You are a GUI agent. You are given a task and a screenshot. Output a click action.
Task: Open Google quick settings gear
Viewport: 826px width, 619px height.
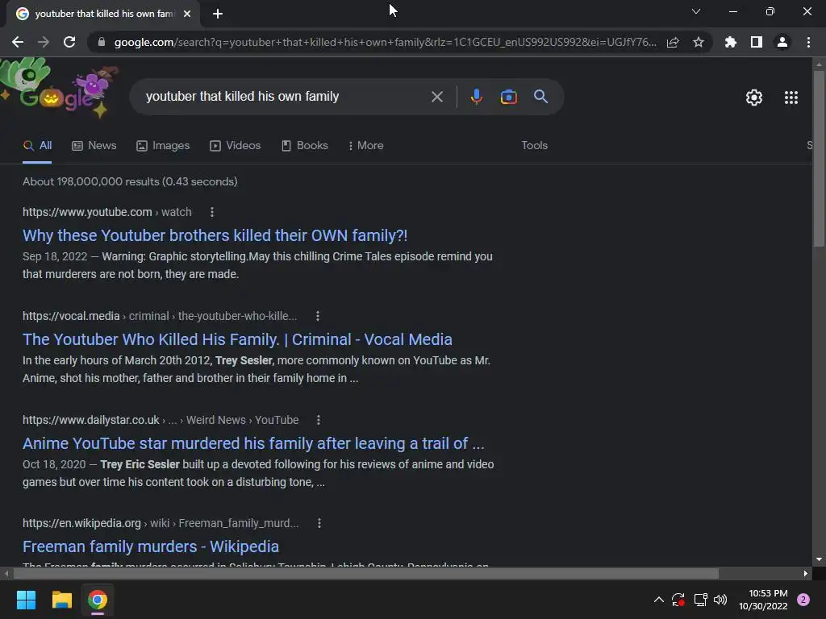[x=754, y=98]
